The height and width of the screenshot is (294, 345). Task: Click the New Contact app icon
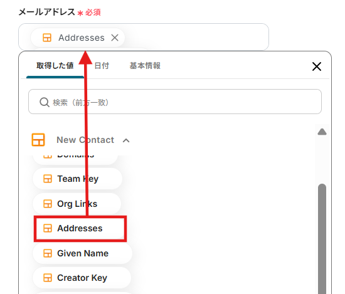(x=38, y=140)
